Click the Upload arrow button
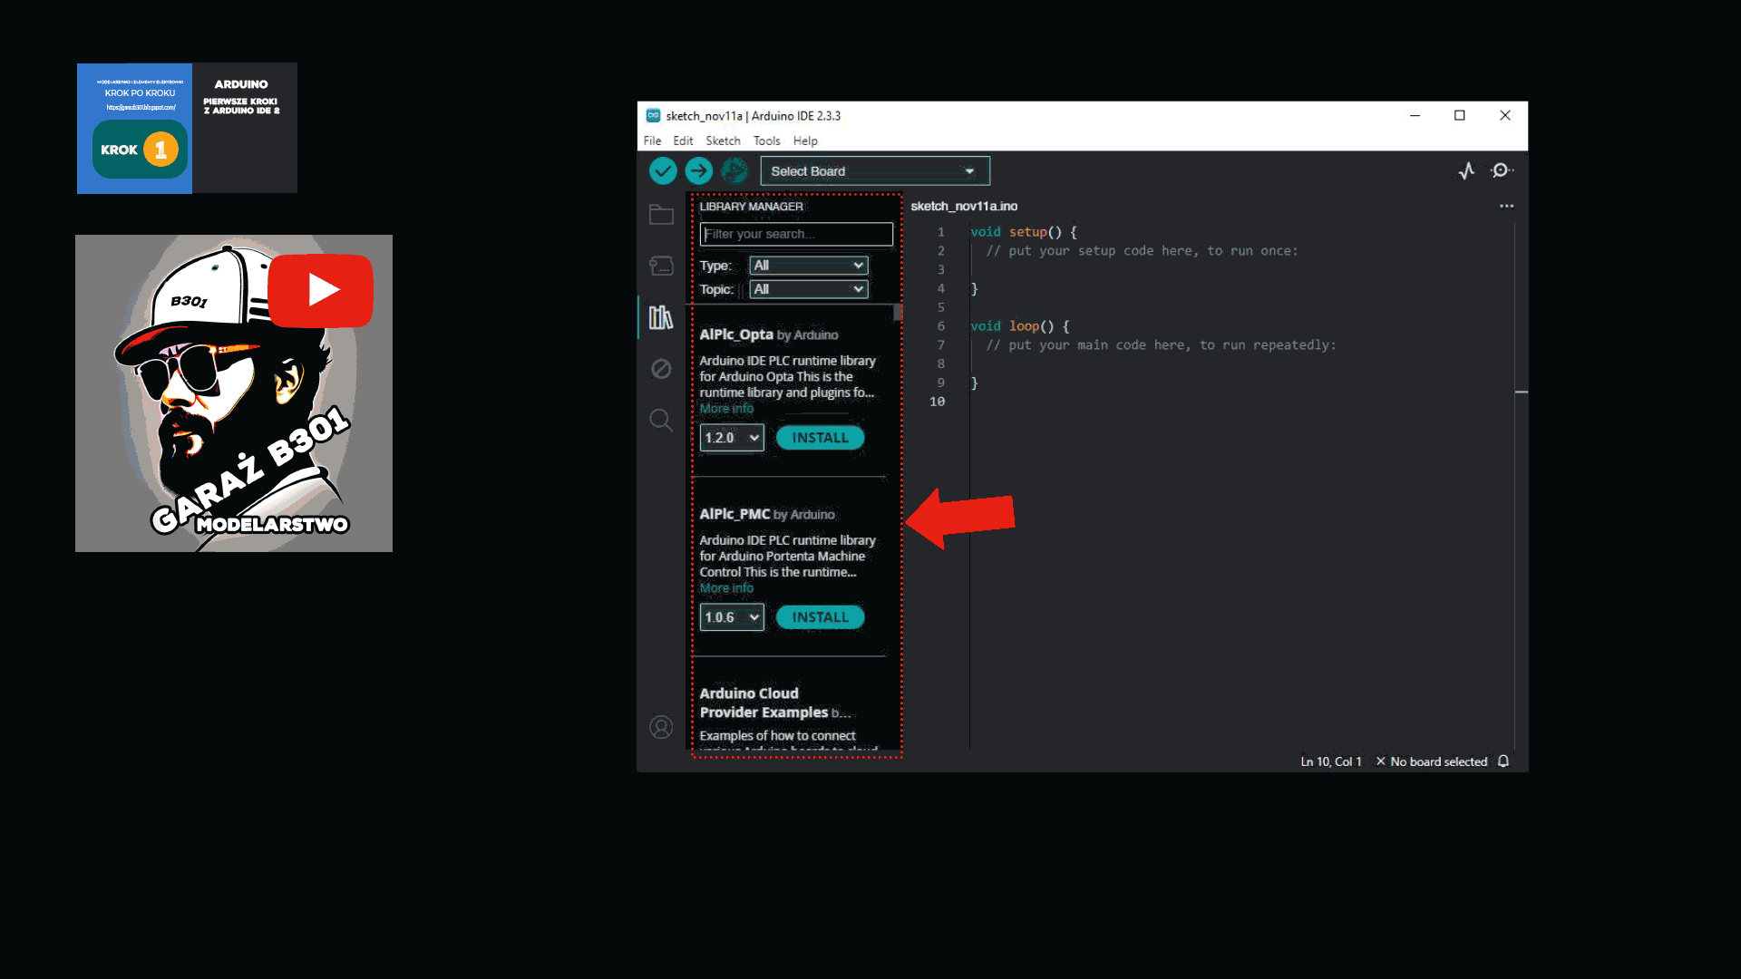Image resolution: width=1741 pixels, height=979 pixels. point(698,170)
